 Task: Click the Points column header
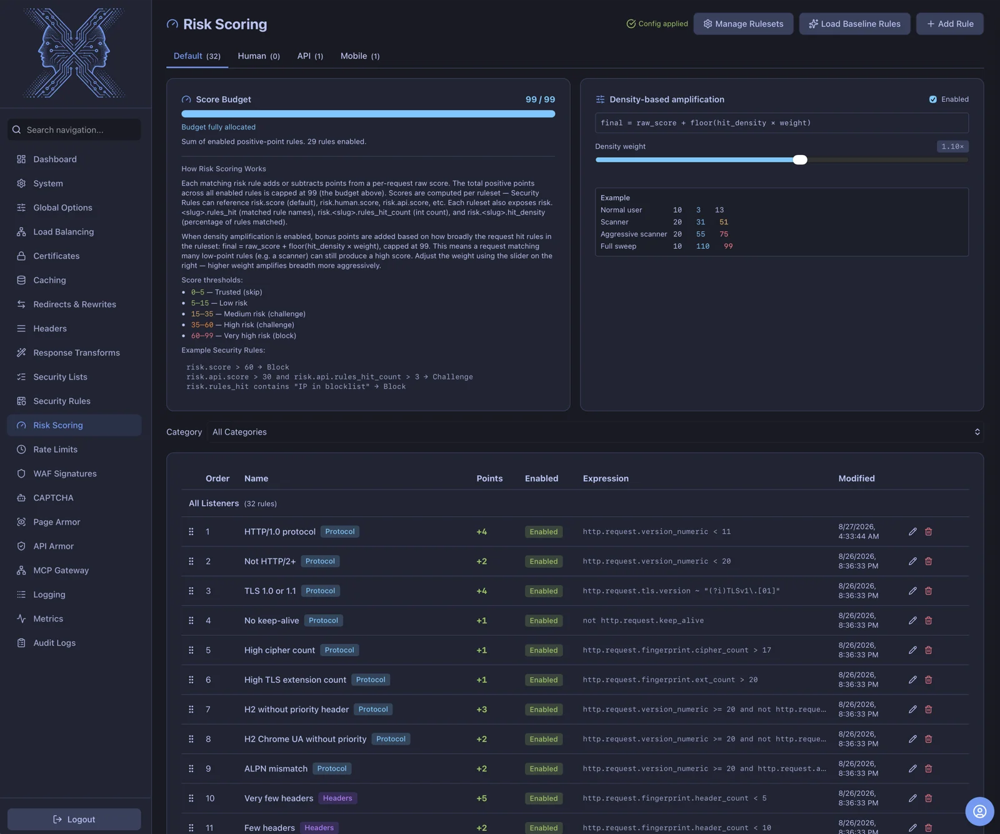489,479
